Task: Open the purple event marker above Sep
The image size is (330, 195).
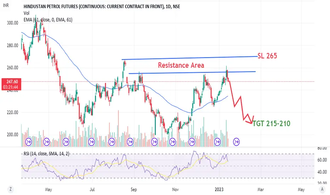Action: [x=130, y=142]
